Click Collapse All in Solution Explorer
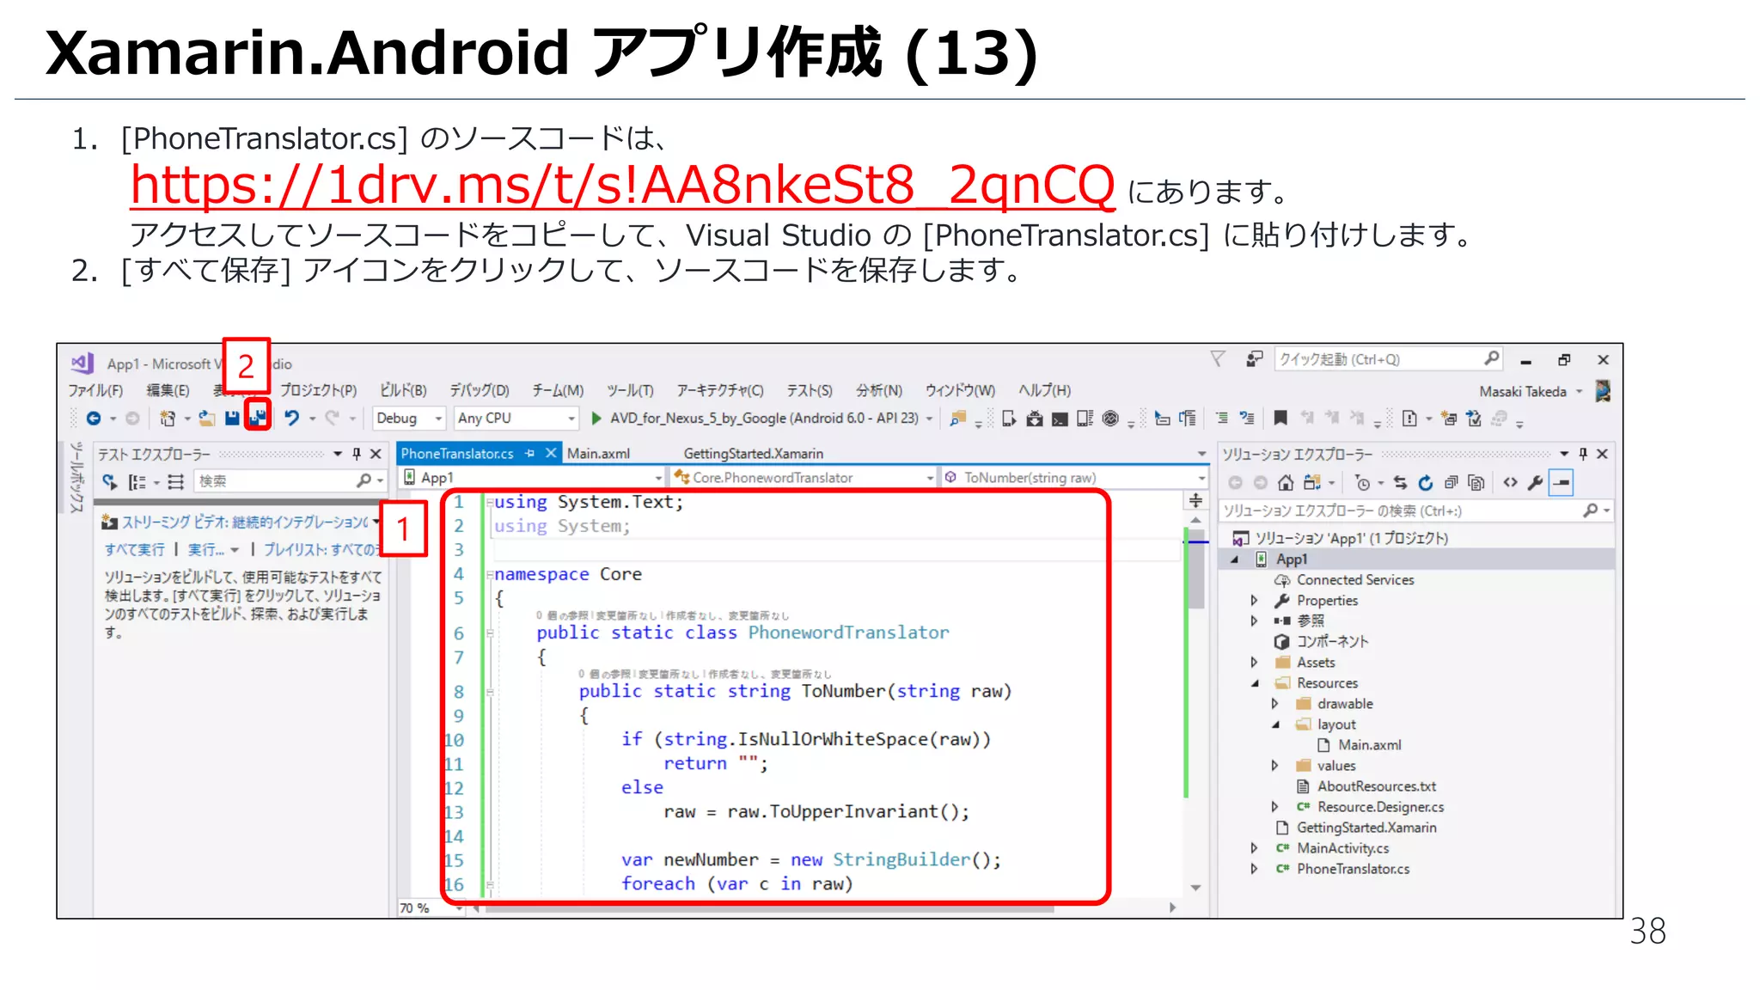Image resolution: width=1760 pixels, height=990 pixels. coord(1451,483)
